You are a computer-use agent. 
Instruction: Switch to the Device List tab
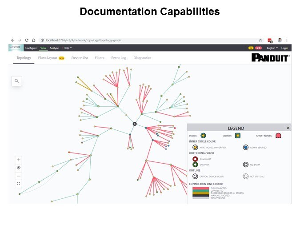click(x=80, y=58)
